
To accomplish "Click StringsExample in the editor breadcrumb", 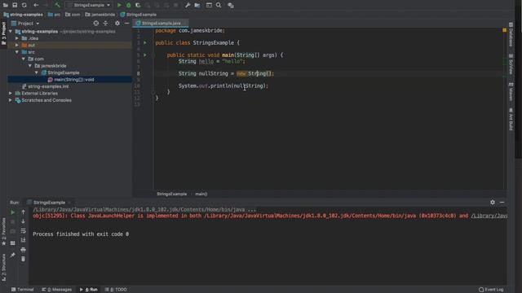I will coord(172,194).
